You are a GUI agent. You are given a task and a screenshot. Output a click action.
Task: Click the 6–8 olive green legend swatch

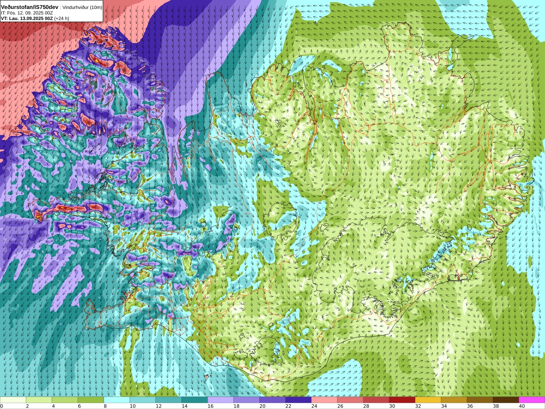click(91, 400)
